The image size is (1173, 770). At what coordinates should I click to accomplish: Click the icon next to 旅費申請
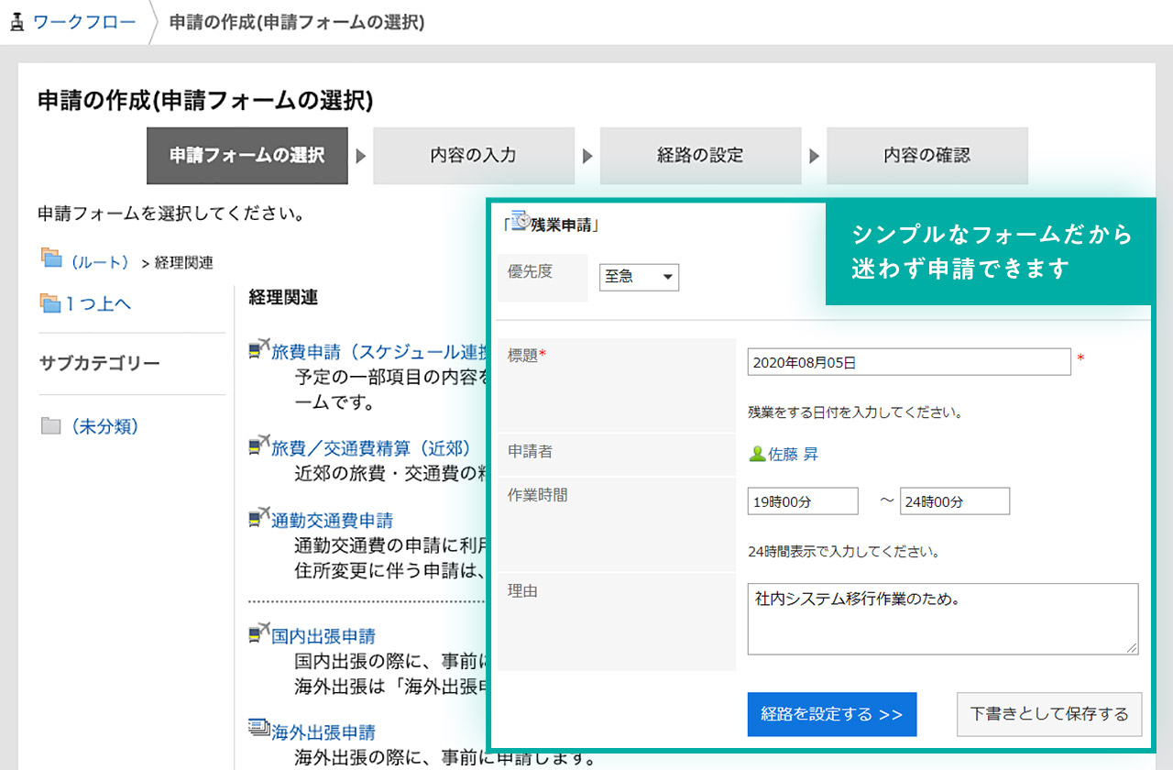[259, 349]
